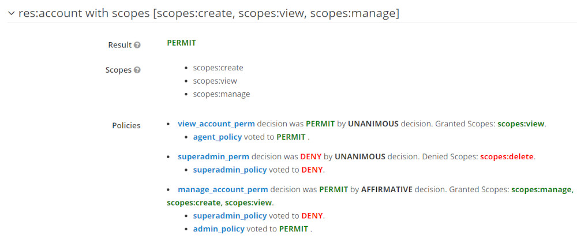
Task: Click scopes:view in the Scopes list
Action: tap(215, 81)
